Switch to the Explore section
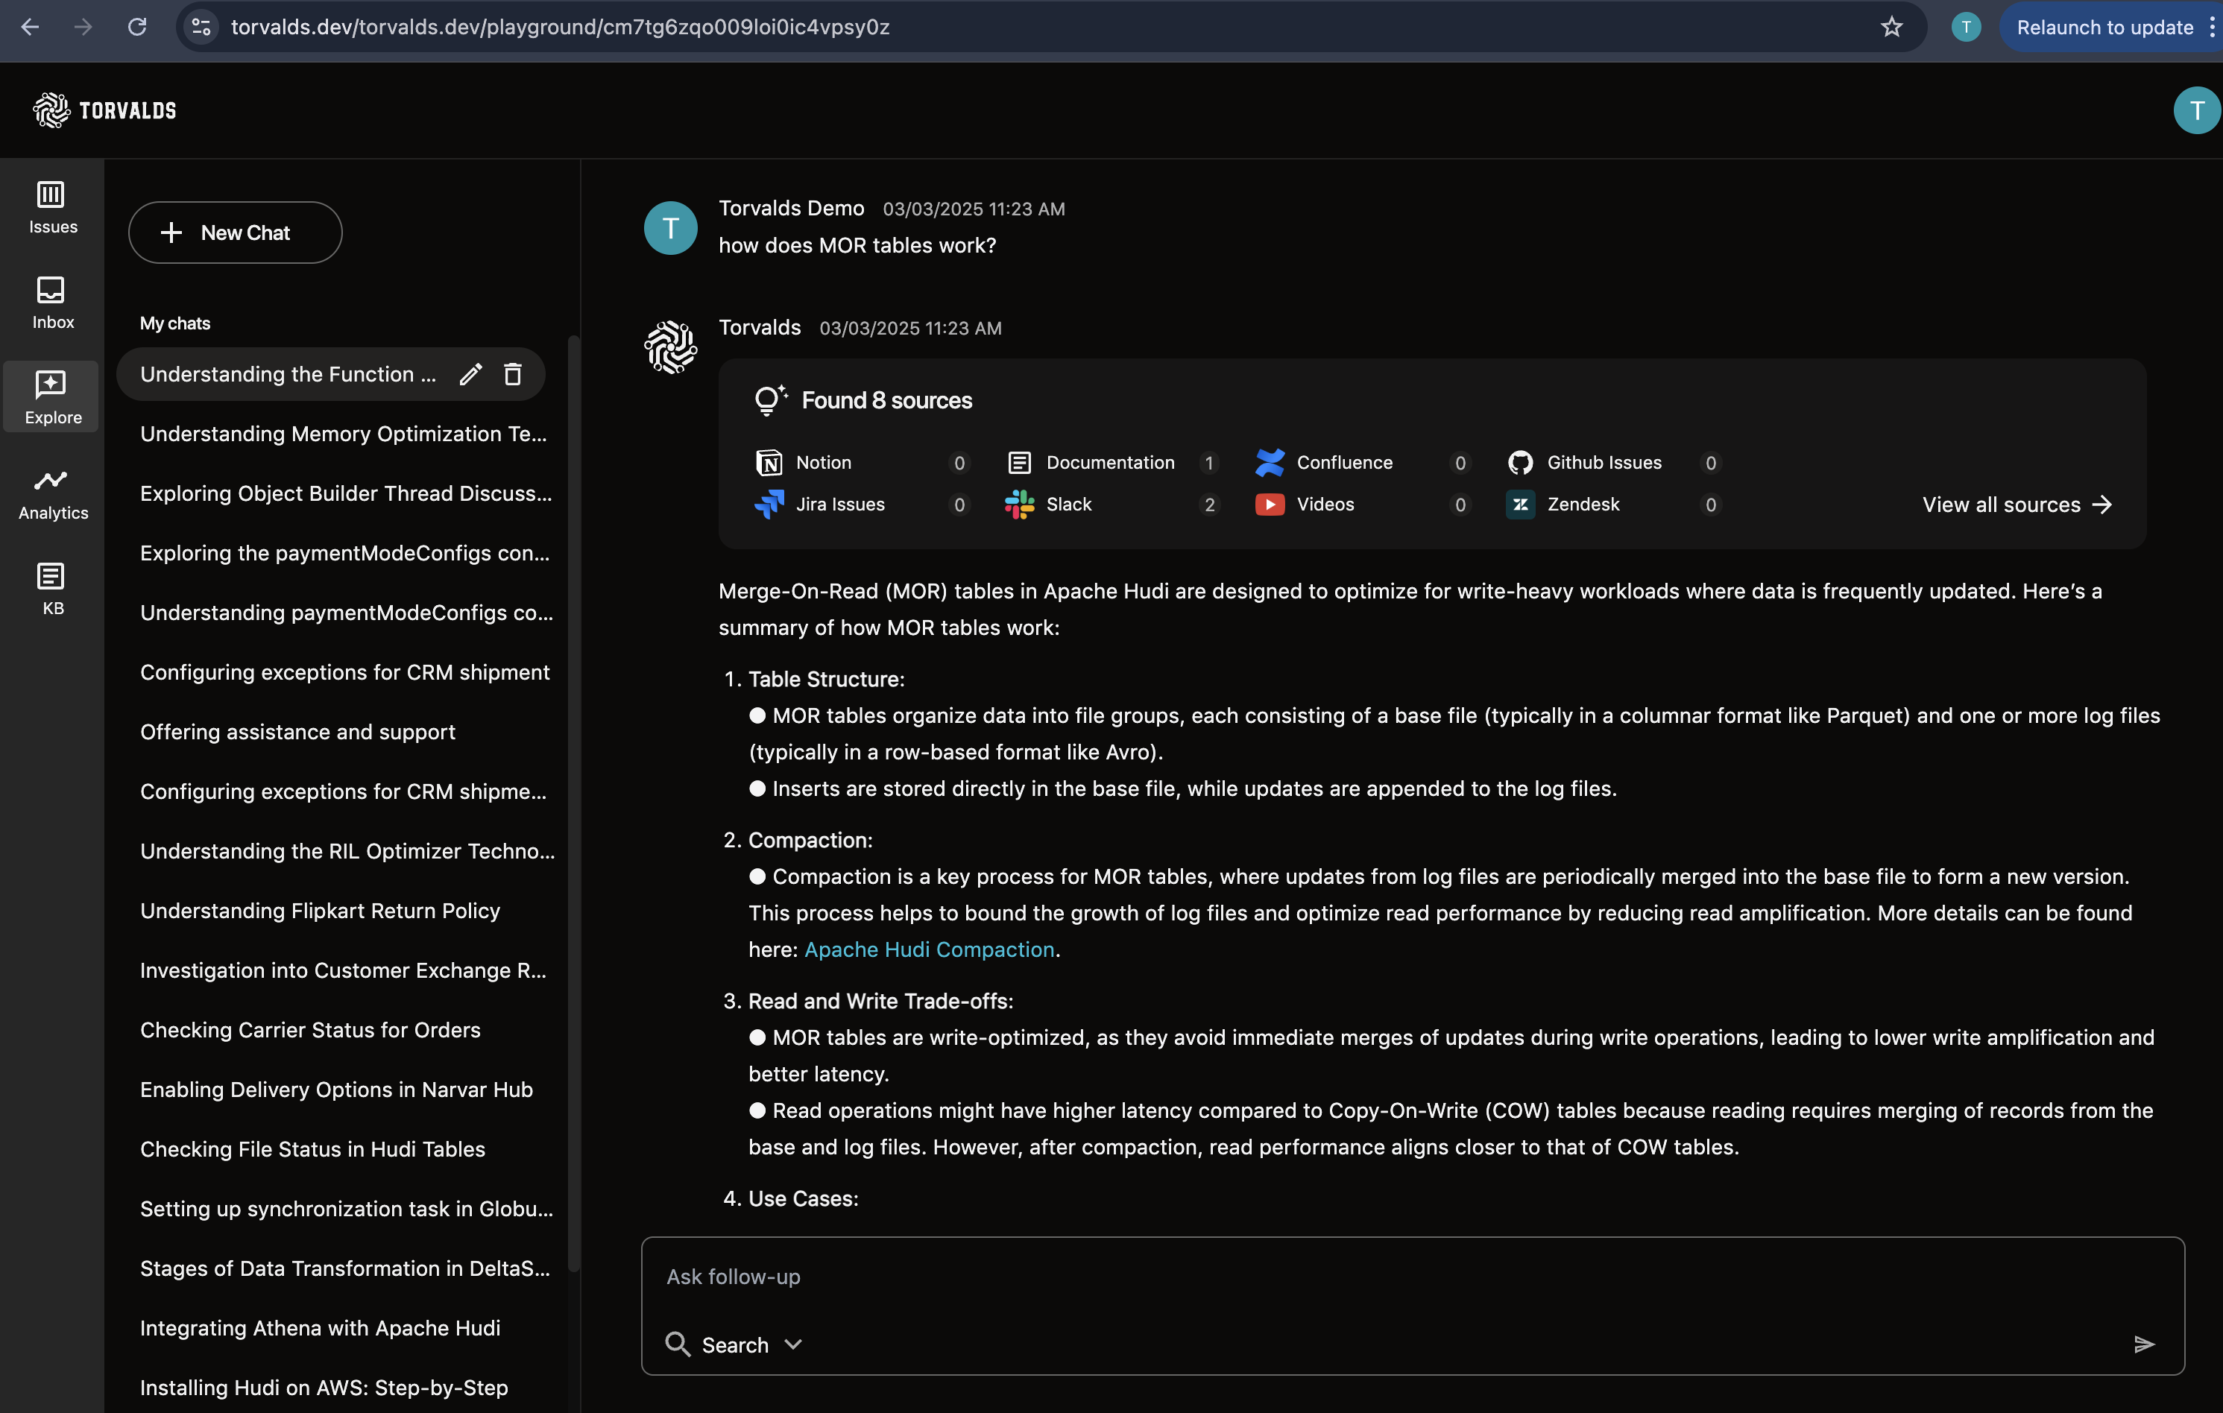The width and height of the screenshot is (2223, 1413). (x=53, y=398)
